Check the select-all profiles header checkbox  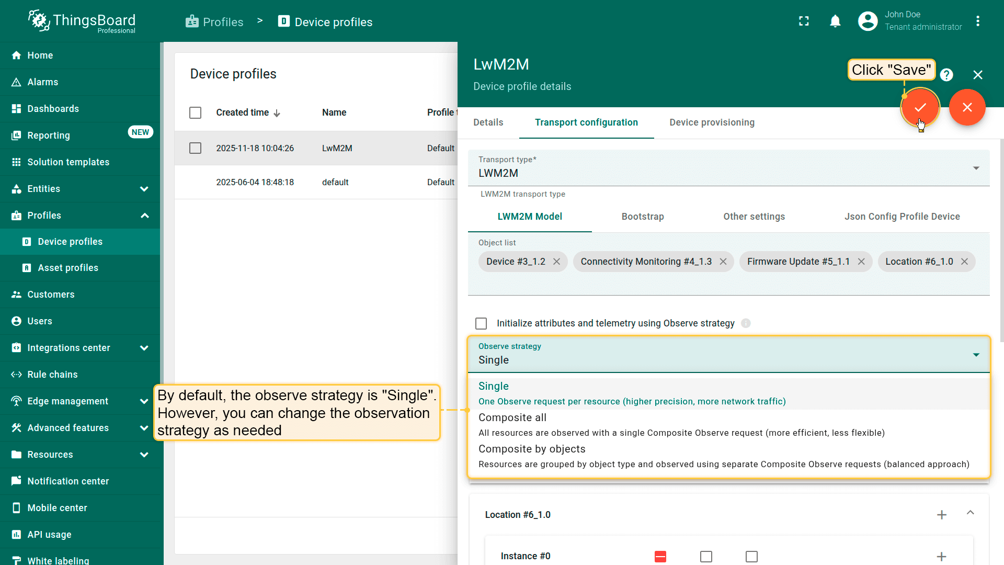coord(195,112)
